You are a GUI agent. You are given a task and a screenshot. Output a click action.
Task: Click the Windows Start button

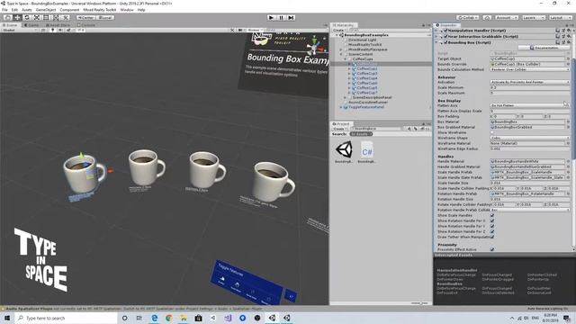click(x=7, y=318)
